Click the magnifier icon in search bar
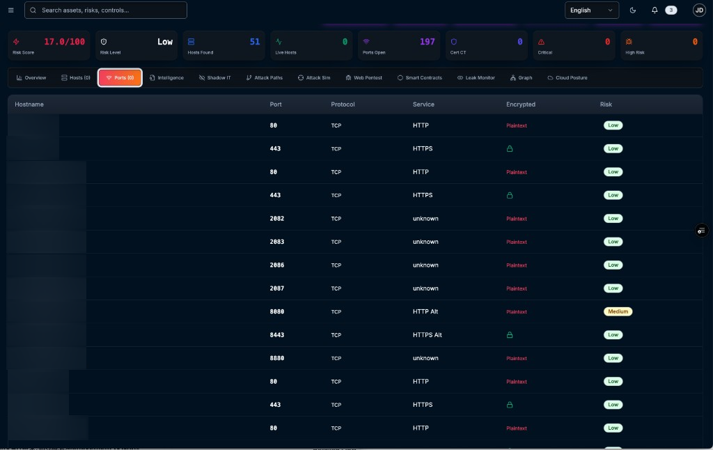 33,10
